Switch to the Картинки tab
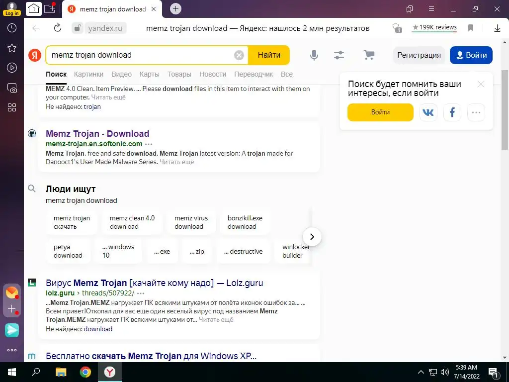 click(x=88, y=74)
